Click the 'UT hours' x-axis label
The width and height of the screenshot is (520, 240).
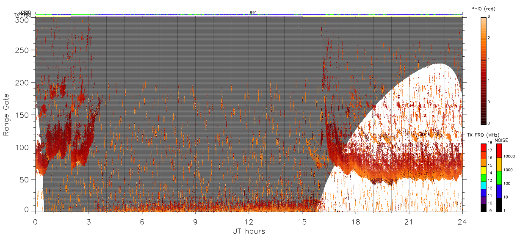pos(249,231)
